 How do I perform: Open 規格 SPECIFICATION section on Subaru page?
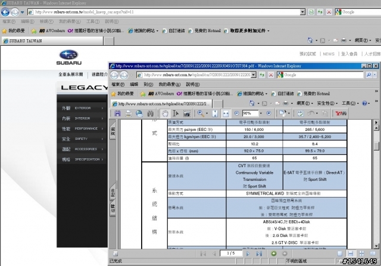[x=82, y=159]
